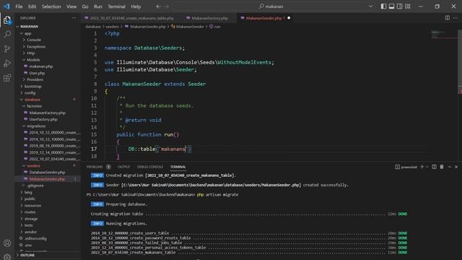Click unsaved dot on MakananSeeder.php tab
Image resolution: width=462 pixels, height=260 pixels.
(x=289, y=18)
